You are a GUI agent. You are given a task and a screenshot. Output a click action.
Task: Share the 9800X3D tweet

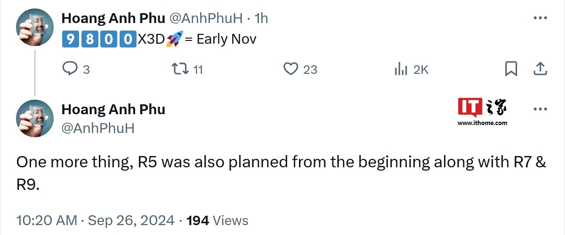[x=540, y=69]
